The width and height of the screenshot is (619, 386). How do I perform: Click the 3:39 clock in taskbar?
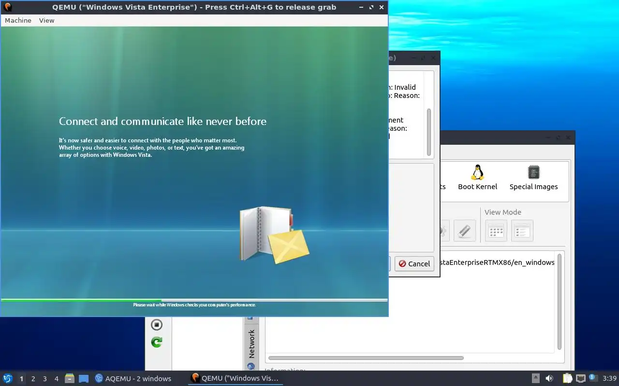[609, 378]
